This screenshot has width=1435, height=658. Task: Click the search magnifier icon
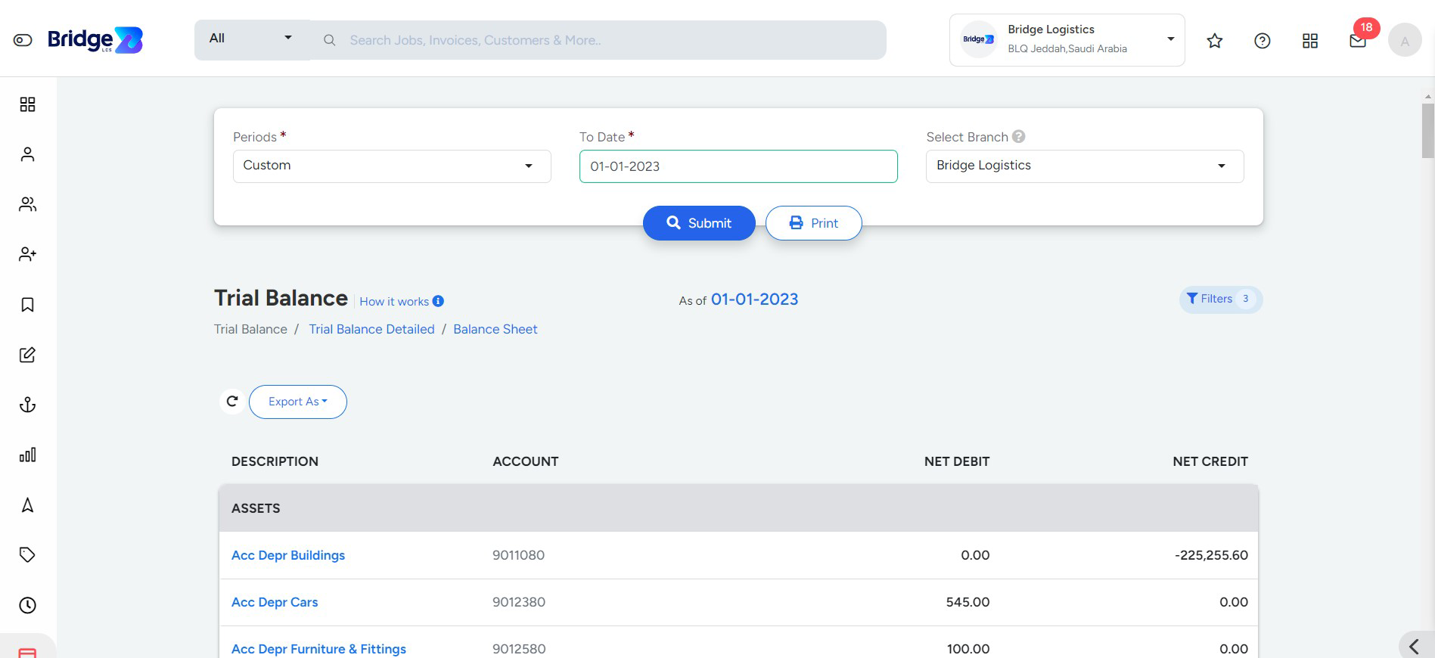tap(329, 40)
